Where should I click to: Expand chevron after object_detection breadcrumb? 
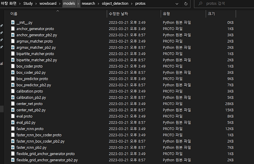click(132, 4)
